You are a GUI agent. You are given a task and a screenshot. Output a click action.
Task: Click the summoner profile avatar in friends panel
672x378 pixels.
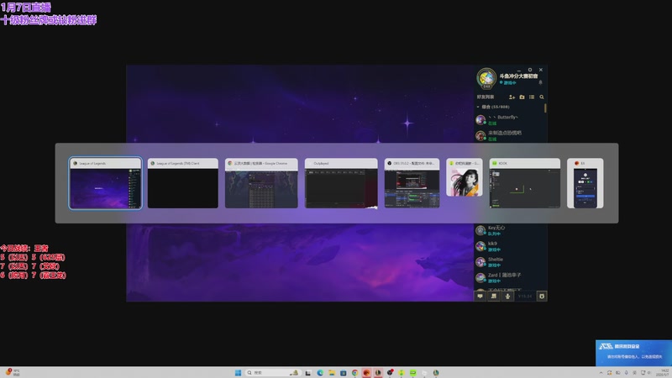coord(486,78)
